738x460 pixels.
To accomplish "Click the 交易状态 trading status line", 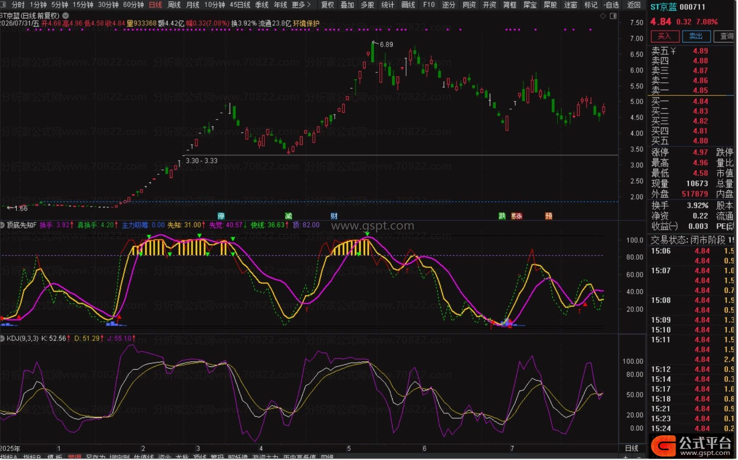I will tap(692, 240).
